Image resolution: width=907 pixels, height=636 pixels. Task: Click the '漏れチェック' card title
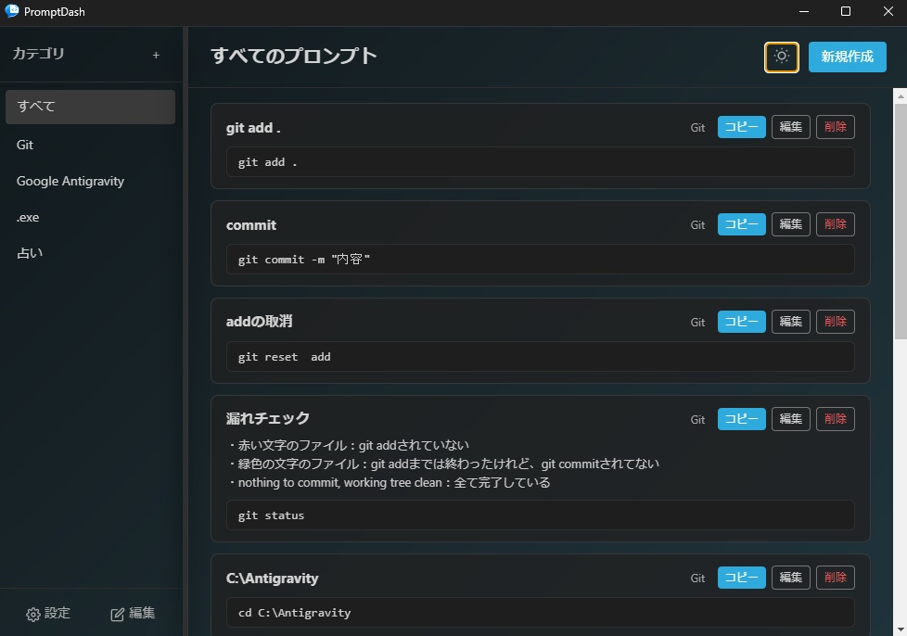click(x=268, y=418)
